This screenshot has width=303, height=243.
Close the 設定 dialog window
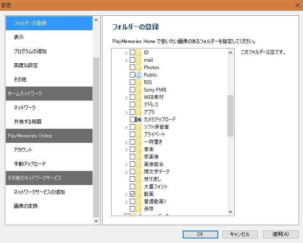click(x=298, y=5)
